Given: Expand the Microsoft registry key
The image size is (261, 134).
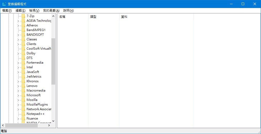Looking at the screenshot, I should point(18,95).
